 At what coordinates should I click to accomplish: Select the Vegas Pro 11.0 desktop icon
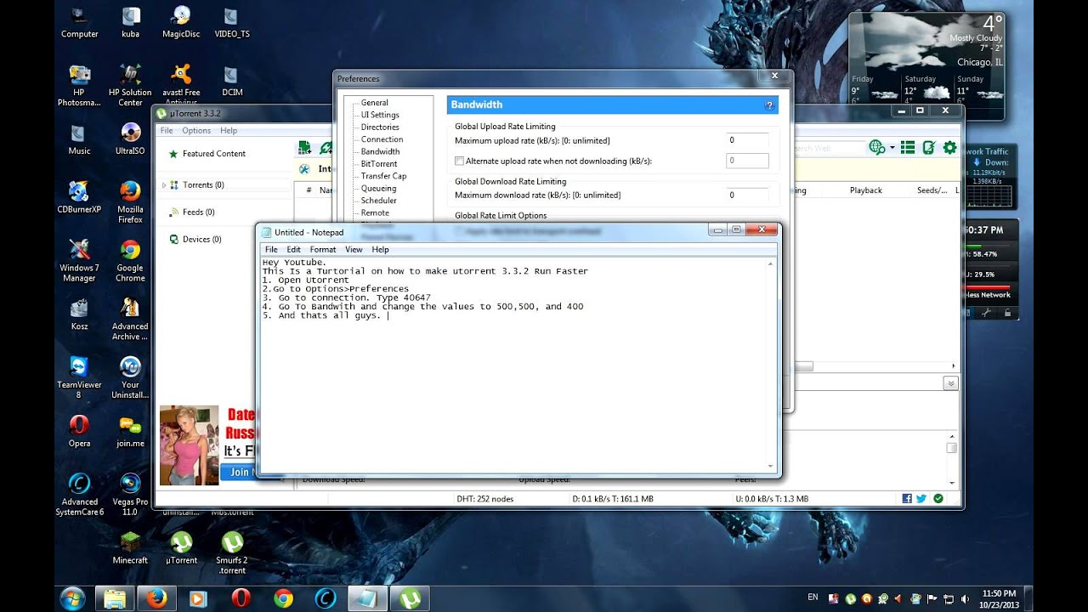[x=130, y=495]
